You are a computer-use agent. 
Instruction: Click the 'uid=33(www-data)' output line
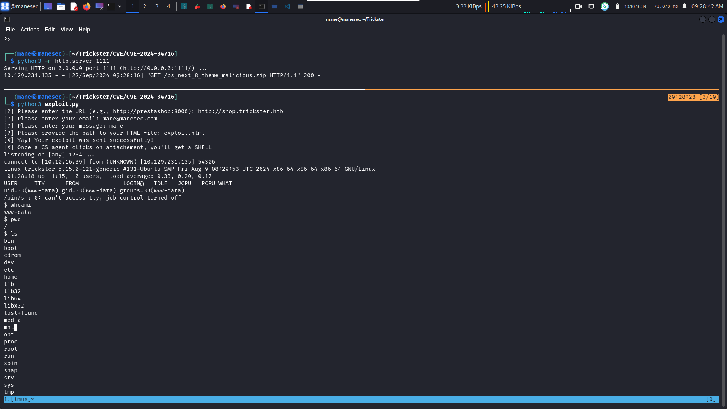(94, 190)
